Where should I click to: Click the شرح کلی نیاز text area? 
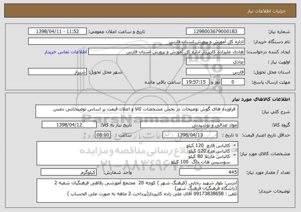[137, 111]
